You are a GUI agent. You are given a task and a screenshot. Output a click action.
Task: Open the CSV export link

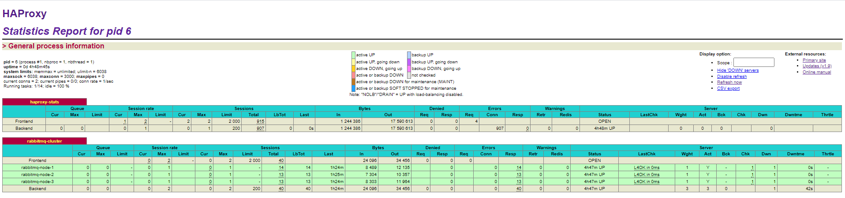tap(728, 88)
